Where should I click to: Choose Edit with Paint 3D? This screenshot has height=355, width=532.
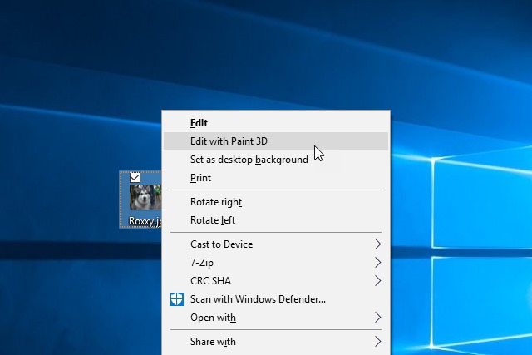tap(276, 141)
